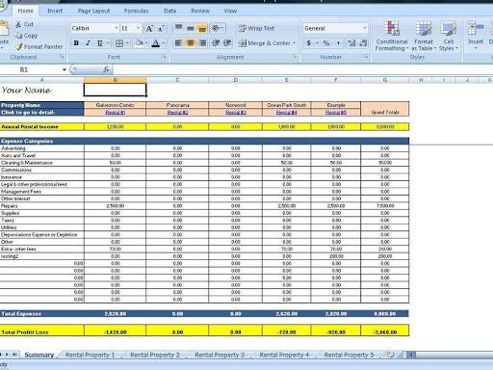Open the Clipboard pane launcher
The height and width of the screenshot is (370, 493).
coord(62,57)
